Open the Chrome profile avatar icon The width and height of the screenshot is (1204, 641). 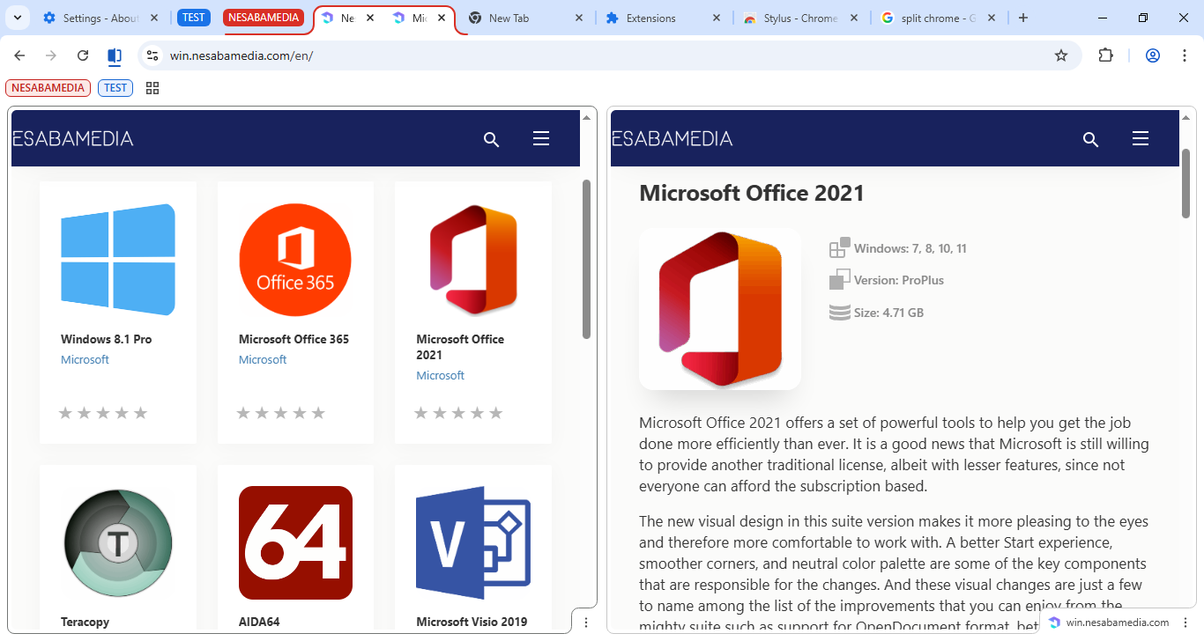pyautogui.click(x=1152, y=55)
